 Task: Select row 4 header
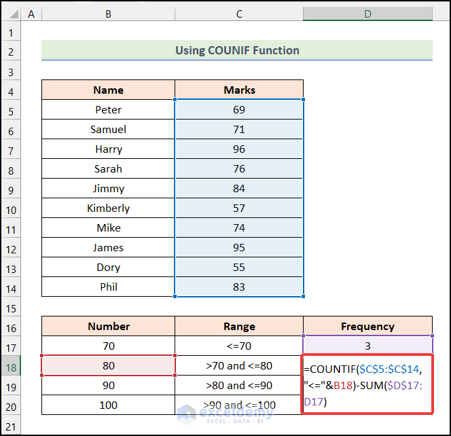(11, 90)
